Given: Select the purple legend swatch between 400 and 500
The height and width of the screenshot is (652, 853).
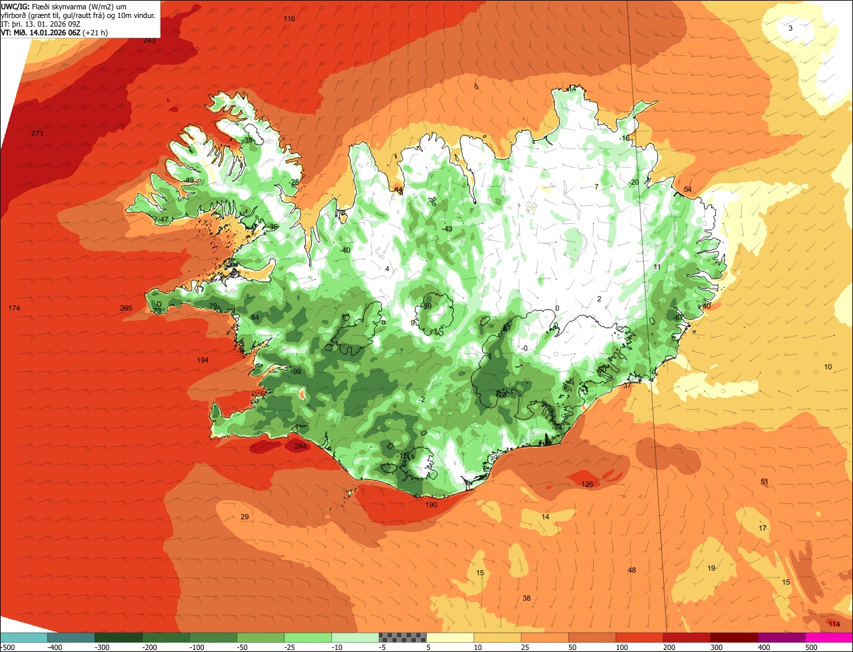Looking at the screenshot, I should coord(782,637).
